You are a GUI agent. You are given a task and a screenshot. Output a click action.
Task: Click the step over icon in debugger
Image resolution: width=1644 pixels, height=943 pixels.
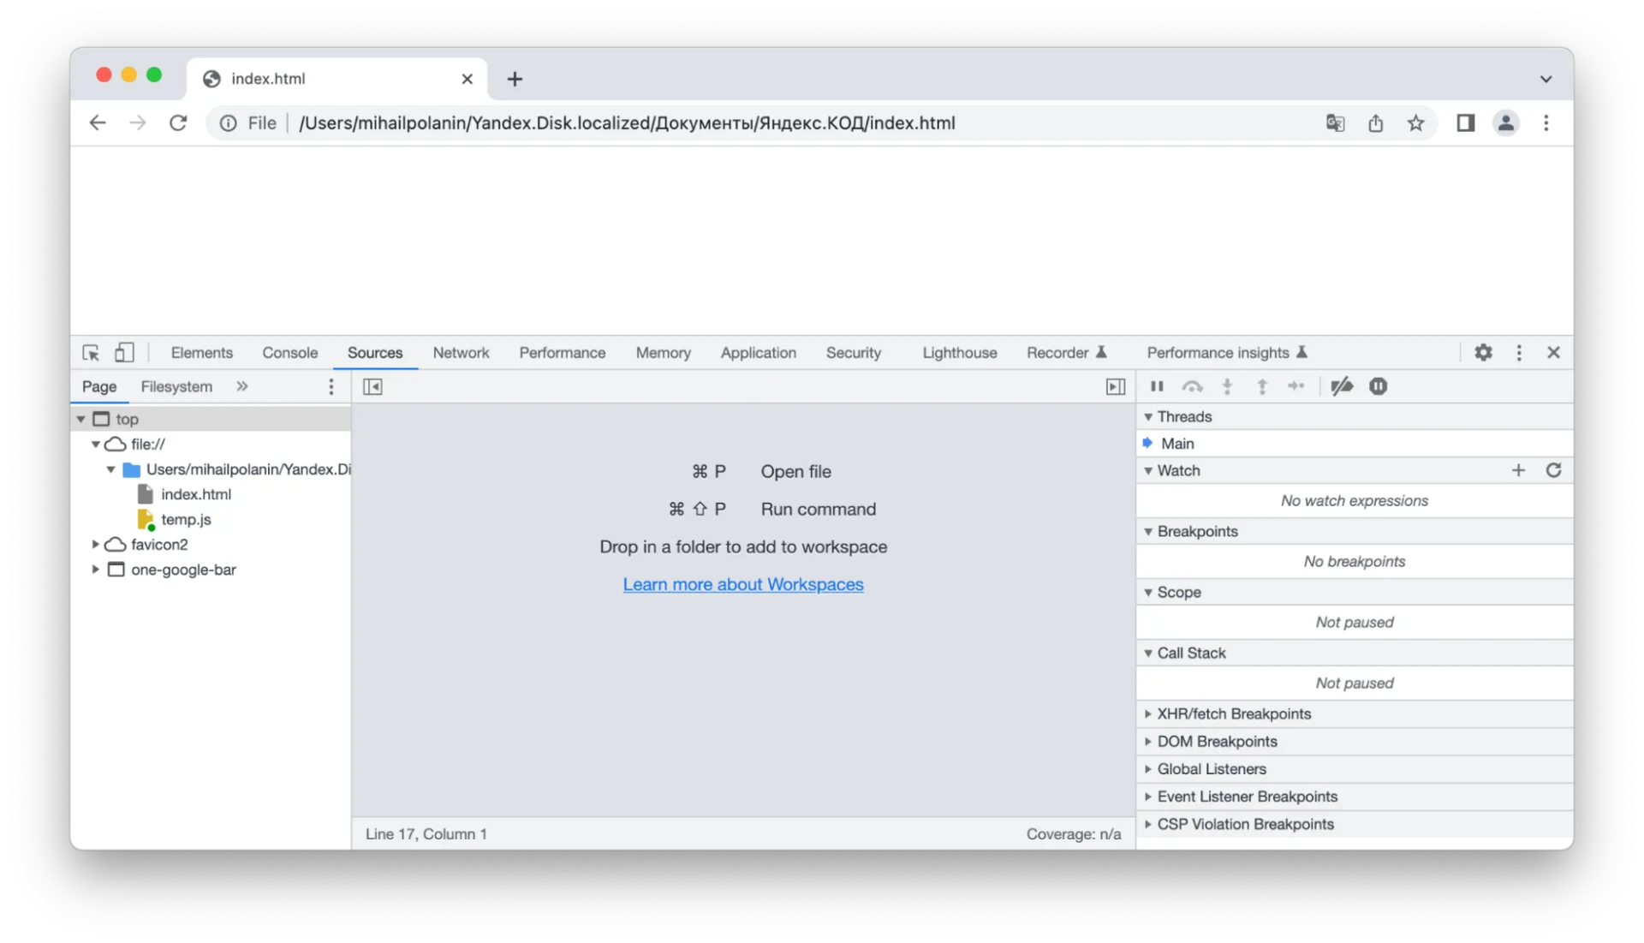point(1193,386)
